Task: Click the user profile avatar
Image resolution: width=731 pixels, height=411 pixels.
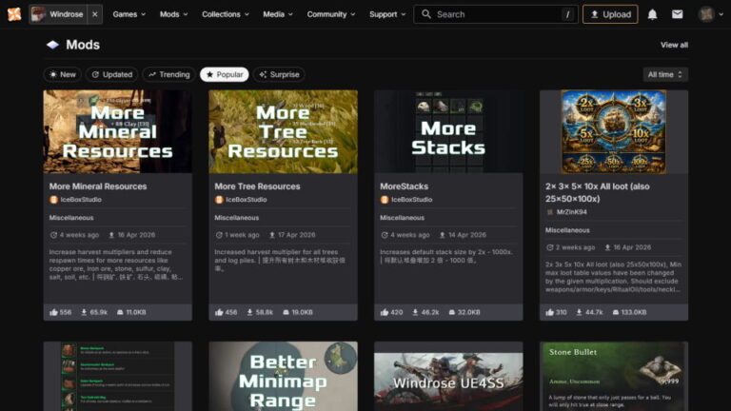Action: (x=706, y=14)
